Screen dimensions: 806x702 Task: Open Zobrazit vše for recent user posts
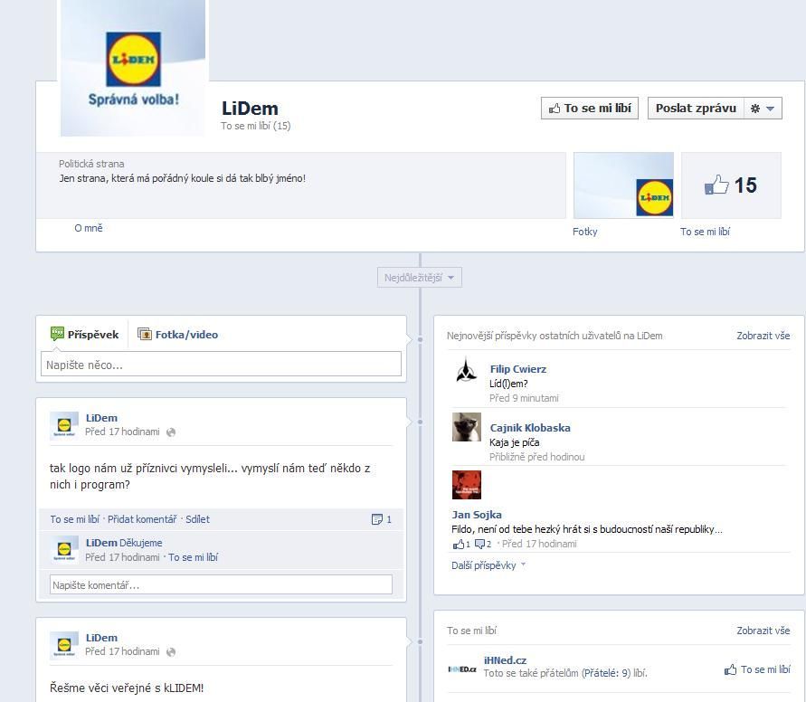[763, 336]
